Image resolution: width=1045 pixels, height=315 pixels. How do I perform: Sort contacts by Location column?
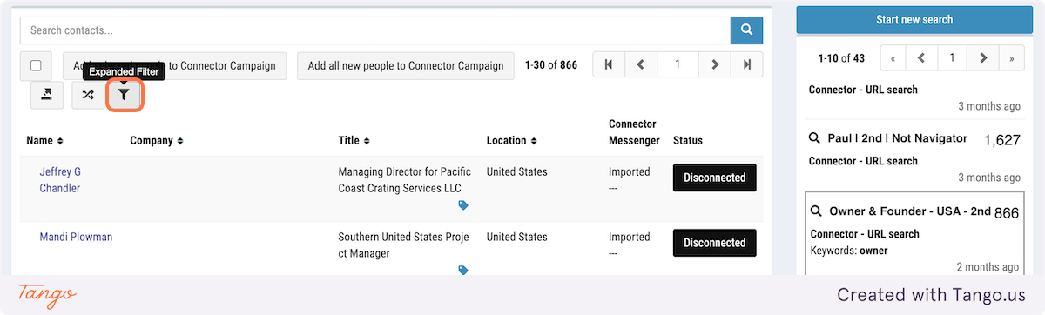pyautogui.click(x=511, y=140)
